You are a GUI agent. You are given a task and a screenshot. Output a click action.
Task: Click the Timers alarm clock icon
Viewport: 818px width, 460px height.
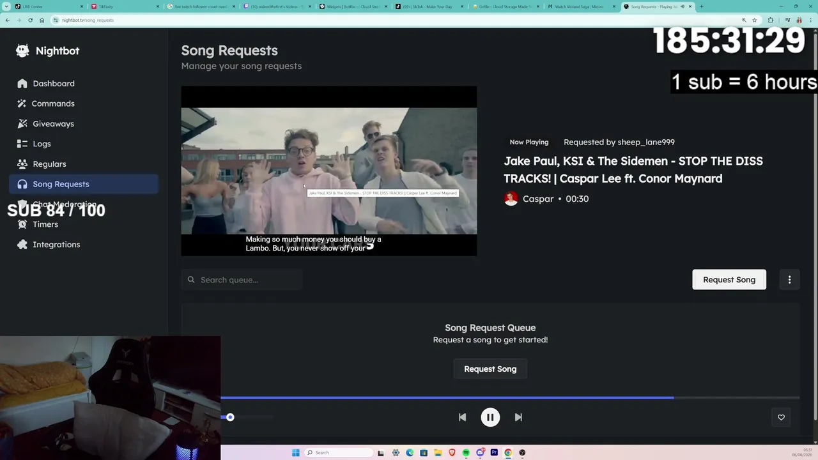pyautogui.click(x=22, y=224)
